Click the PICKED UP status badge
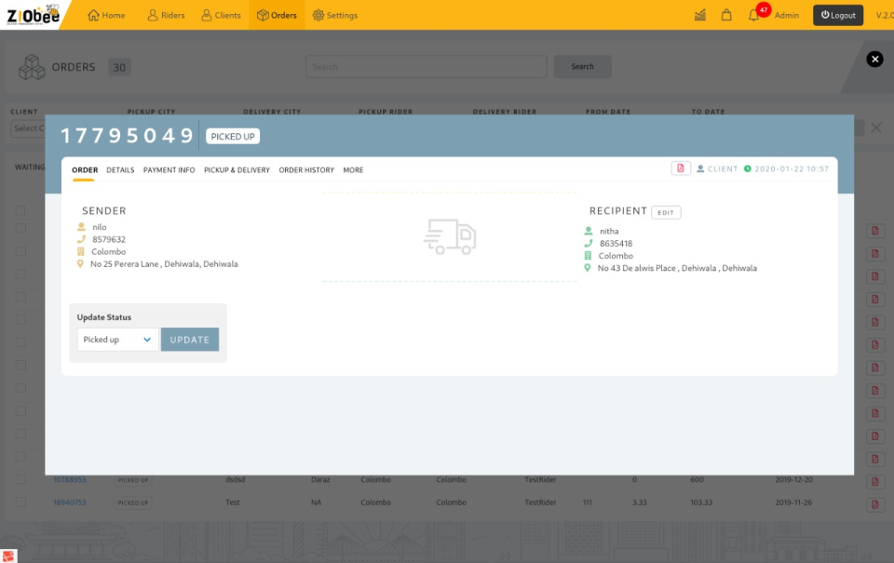 [x=234, y=136]
